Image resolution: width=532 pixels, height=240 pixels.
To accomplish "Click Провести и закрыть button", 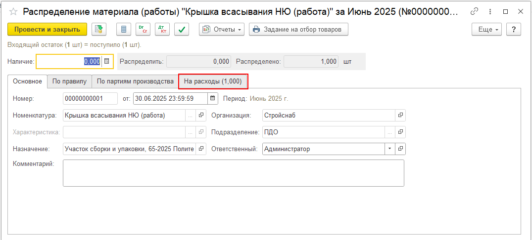I will click(48, 30).
